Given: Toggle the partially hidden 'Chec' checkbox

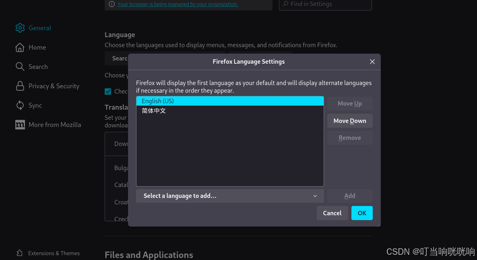Looking at the screenshot, I should click(108, 92).
